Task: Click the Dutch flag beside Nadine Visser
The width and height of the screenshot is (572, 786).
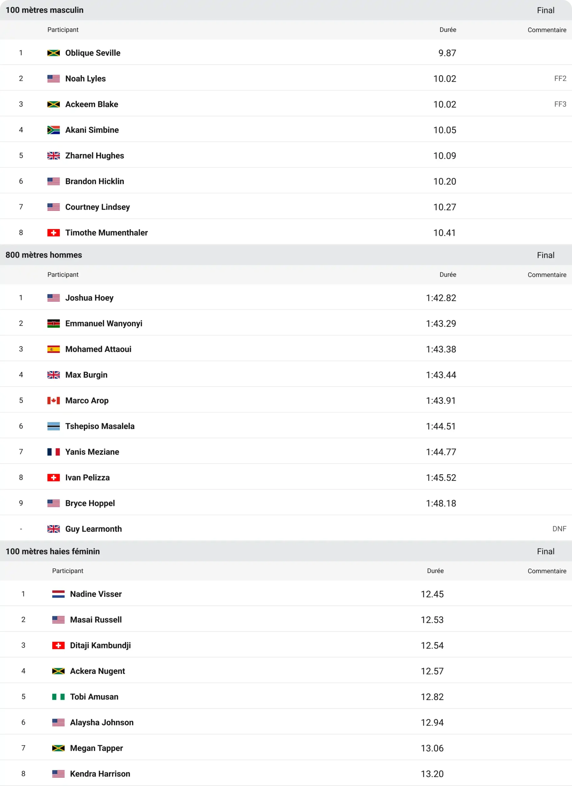Action: click(58, 594)
